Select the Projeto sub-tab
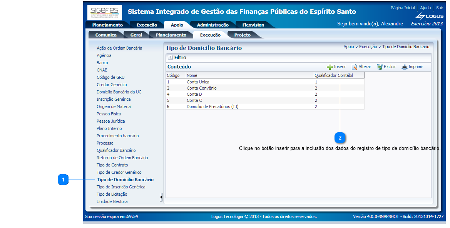Screen dimensions: 450x228 [242, 35]
